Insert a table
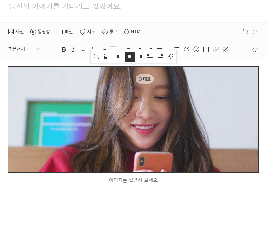Viewport: 268px width, 231px height. point(206,49)
